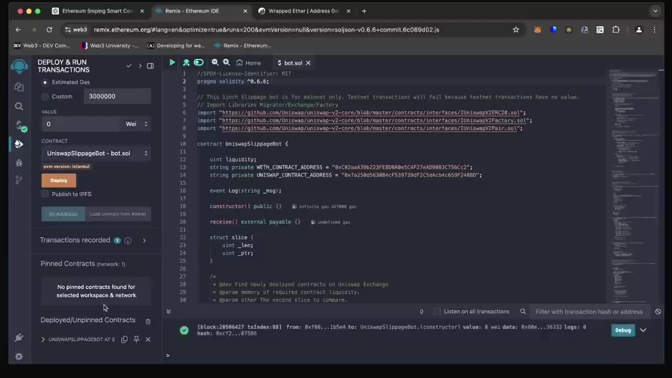Click the green robot AI icon in editor toolbar
672x378 pixels.
click(186, 62)
